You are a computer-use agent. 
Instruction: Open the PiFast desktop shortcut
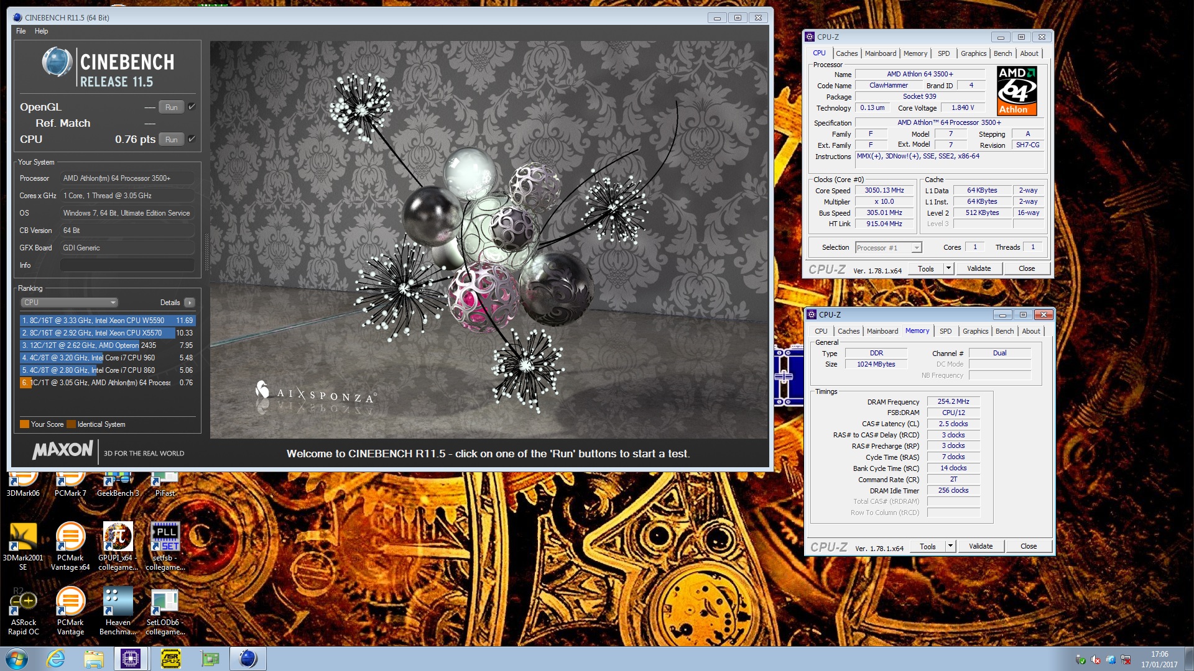165,485
